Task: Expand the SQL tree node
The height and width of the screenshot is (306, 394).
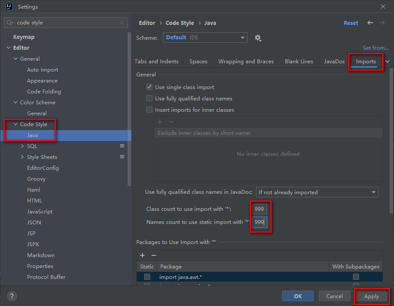Action: [22, 146]
